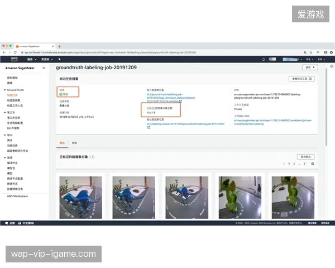This screenshot has width=335, height=268.
Task: Open 笔记本实例 notebook instances in sidebar
Action: coord(13,118)
